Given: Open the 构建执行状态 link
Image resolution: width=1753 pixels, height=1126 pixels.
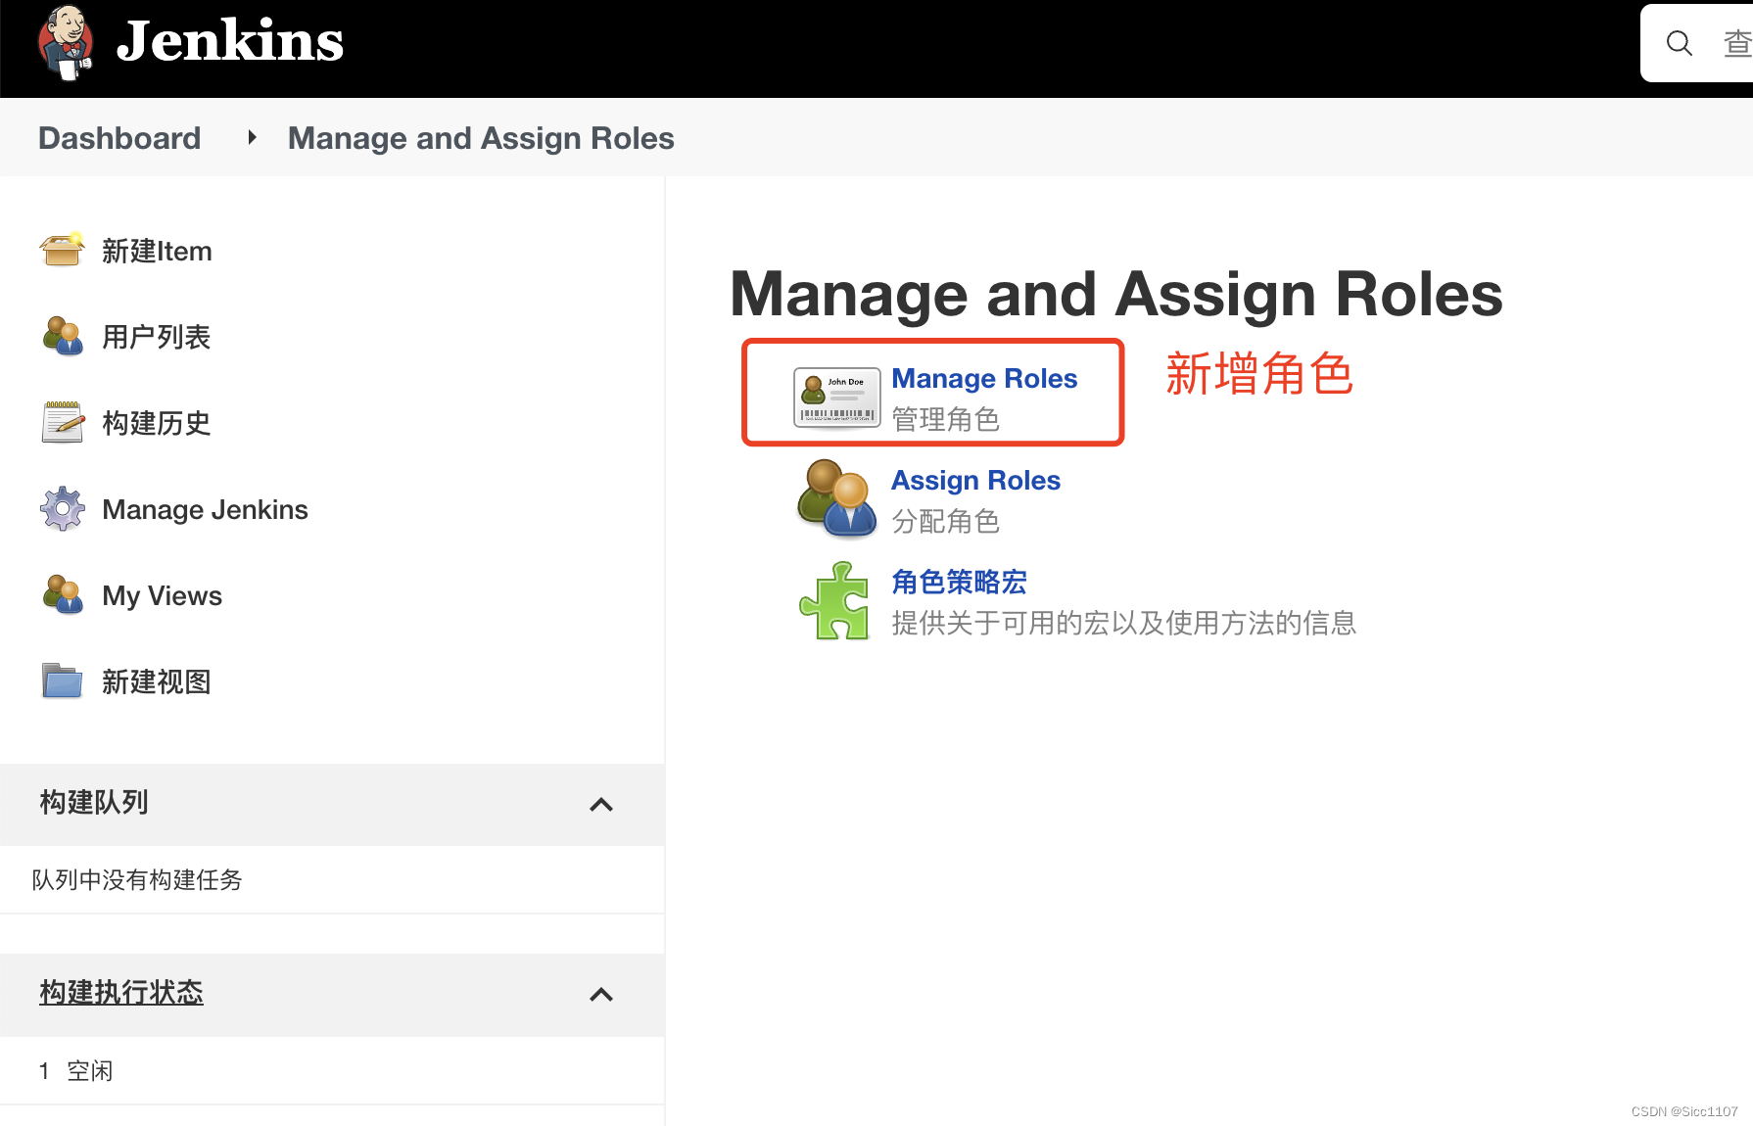Looking at the screenshot, I should [x=121, y=992].
